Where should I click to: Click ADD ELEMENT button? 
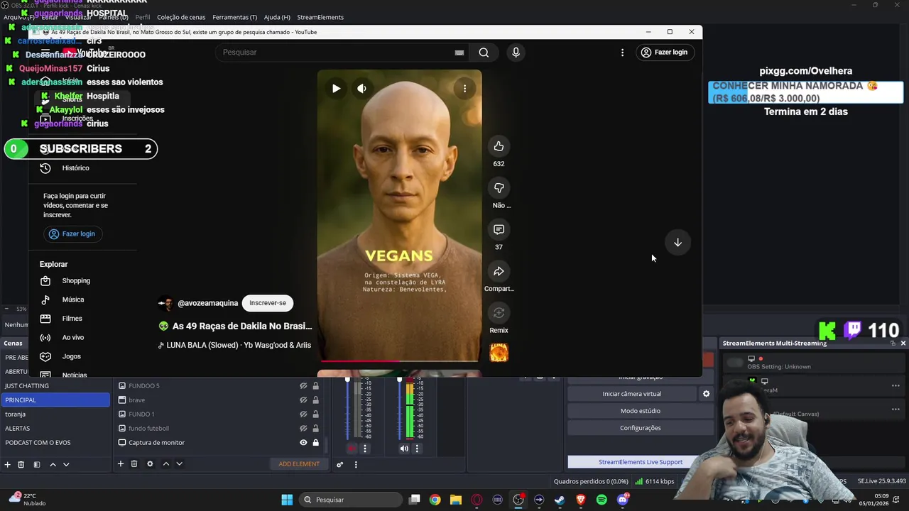[x=299, y=464]
